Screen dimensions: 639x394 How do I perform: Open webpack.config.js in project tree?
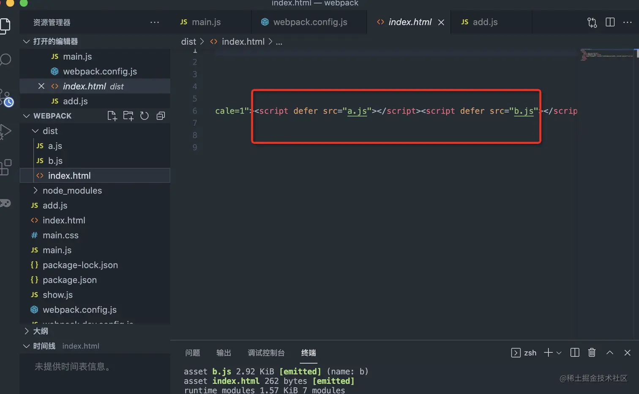95,310
